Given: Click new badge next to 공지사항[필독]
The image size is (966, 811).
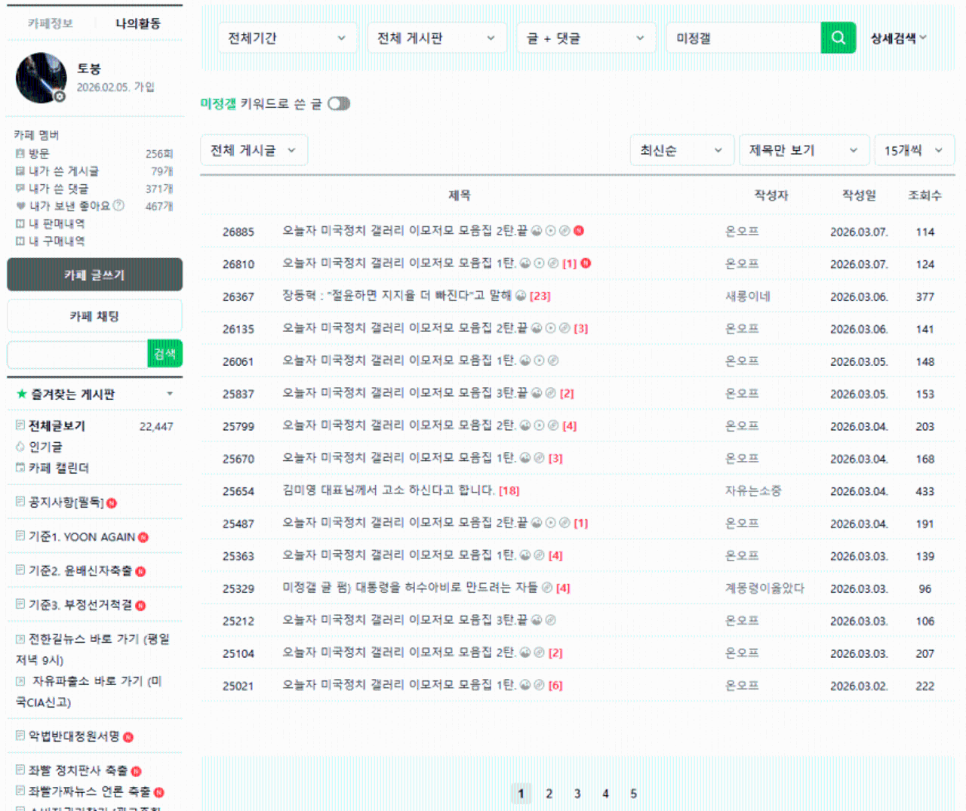Looking at the screenshot, I should click(112, 503).
